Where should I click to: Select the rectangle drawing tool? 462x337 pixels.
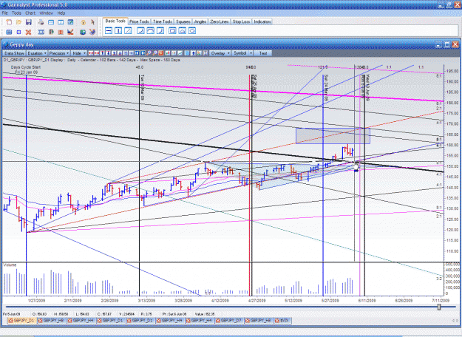(172, 30)
